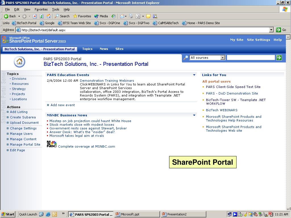The image size is (291, 218).
Task: Expand the PARS Education Events web part menu
Action: [194, 75]
